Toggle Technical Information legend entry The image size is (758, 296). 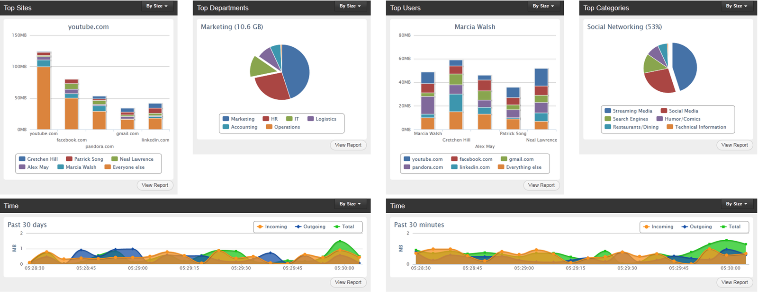pyautogui.click(x=696, y=127)
